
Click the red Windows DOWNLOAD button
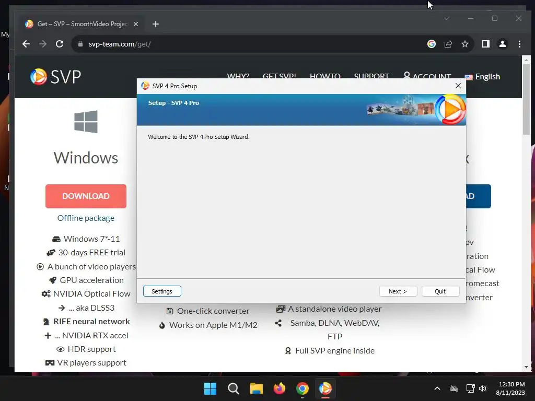(x=86, y=196)
